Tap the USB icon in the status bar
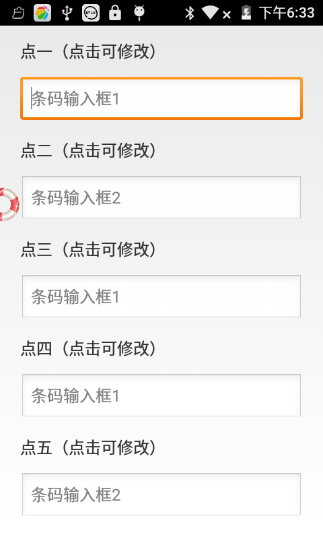Image resolution: width=323 pixels, height=539 pixels. tap(67, 13)
